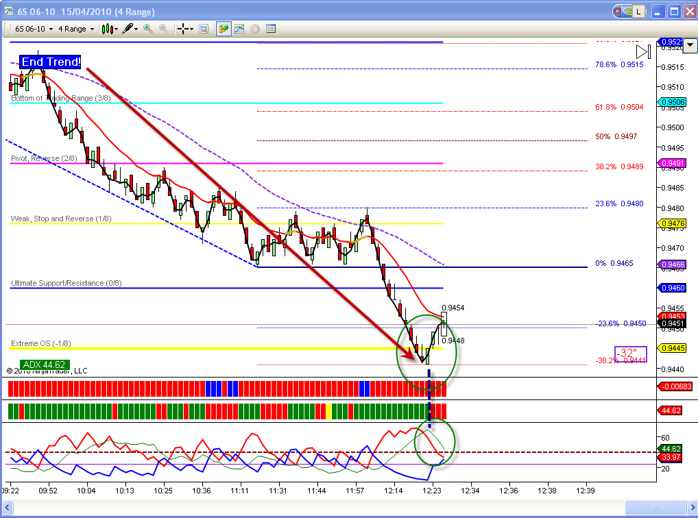Open the 4 Range interval dropdown

point(76,29)
